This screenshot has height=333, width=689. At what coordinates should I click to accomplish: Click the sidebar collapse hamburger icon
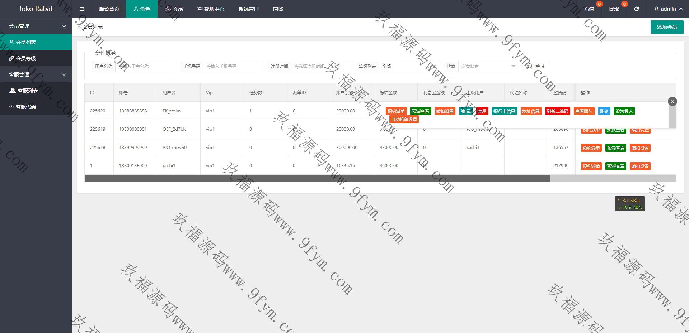(x=82, y=9)
